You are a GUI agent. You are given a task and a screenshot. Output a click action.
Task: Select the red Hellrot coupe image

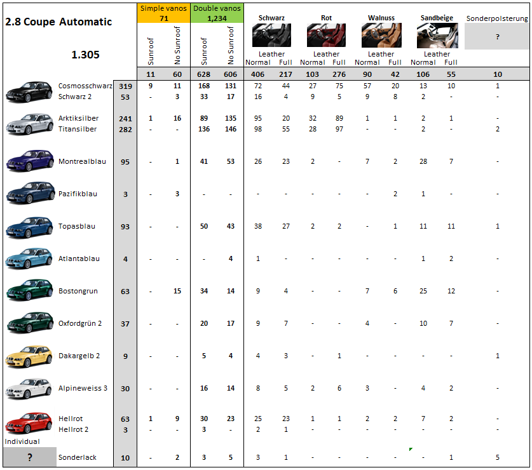(29, 423)
